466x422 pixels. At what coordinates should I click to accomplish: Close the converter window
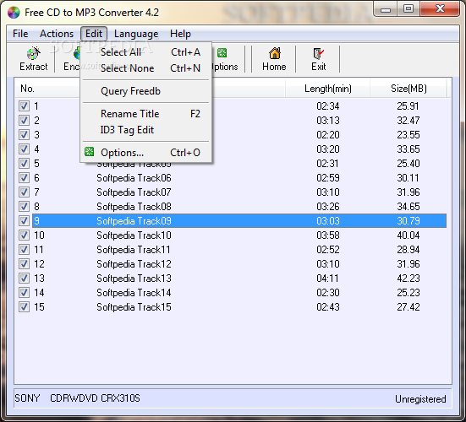pyautogui.click(x=440, y=9)
